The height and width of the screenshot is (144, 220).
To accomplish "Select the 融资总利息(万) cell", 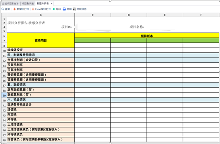I will [41, 95].
